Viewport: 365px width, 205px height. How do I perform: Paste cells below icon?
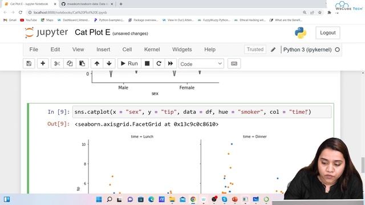pos(82,63)
